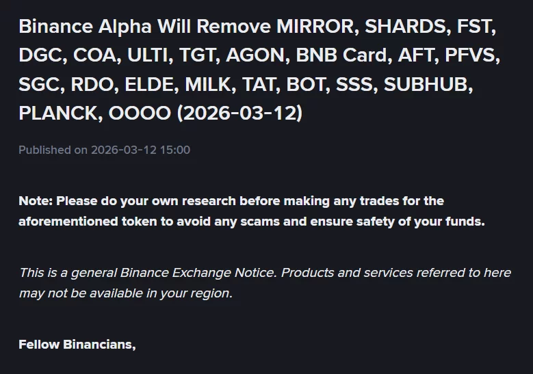The width and height of the screenshot is (533, 374).
Task: Click the "Note:" label in bold paragraph
Action: point(36,201)
